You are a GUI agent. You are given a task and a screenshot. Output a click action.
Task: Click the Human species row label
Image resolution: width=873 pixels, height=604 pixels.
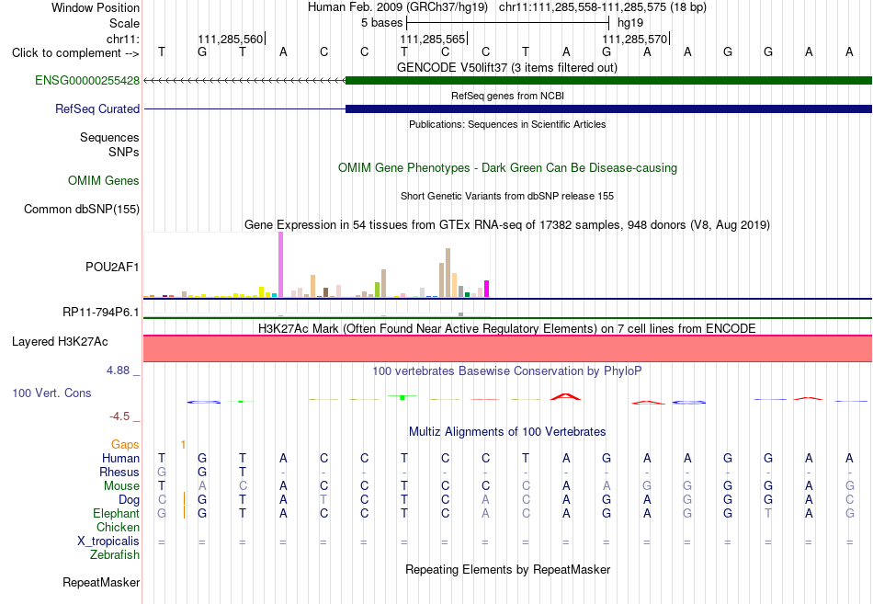[x=120, y=458]
